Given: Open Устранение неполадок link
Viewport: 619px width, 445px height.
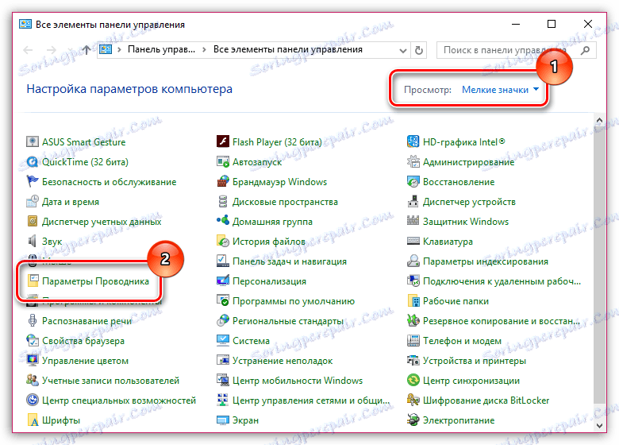Looking at the screenshot, I should 283,361.
